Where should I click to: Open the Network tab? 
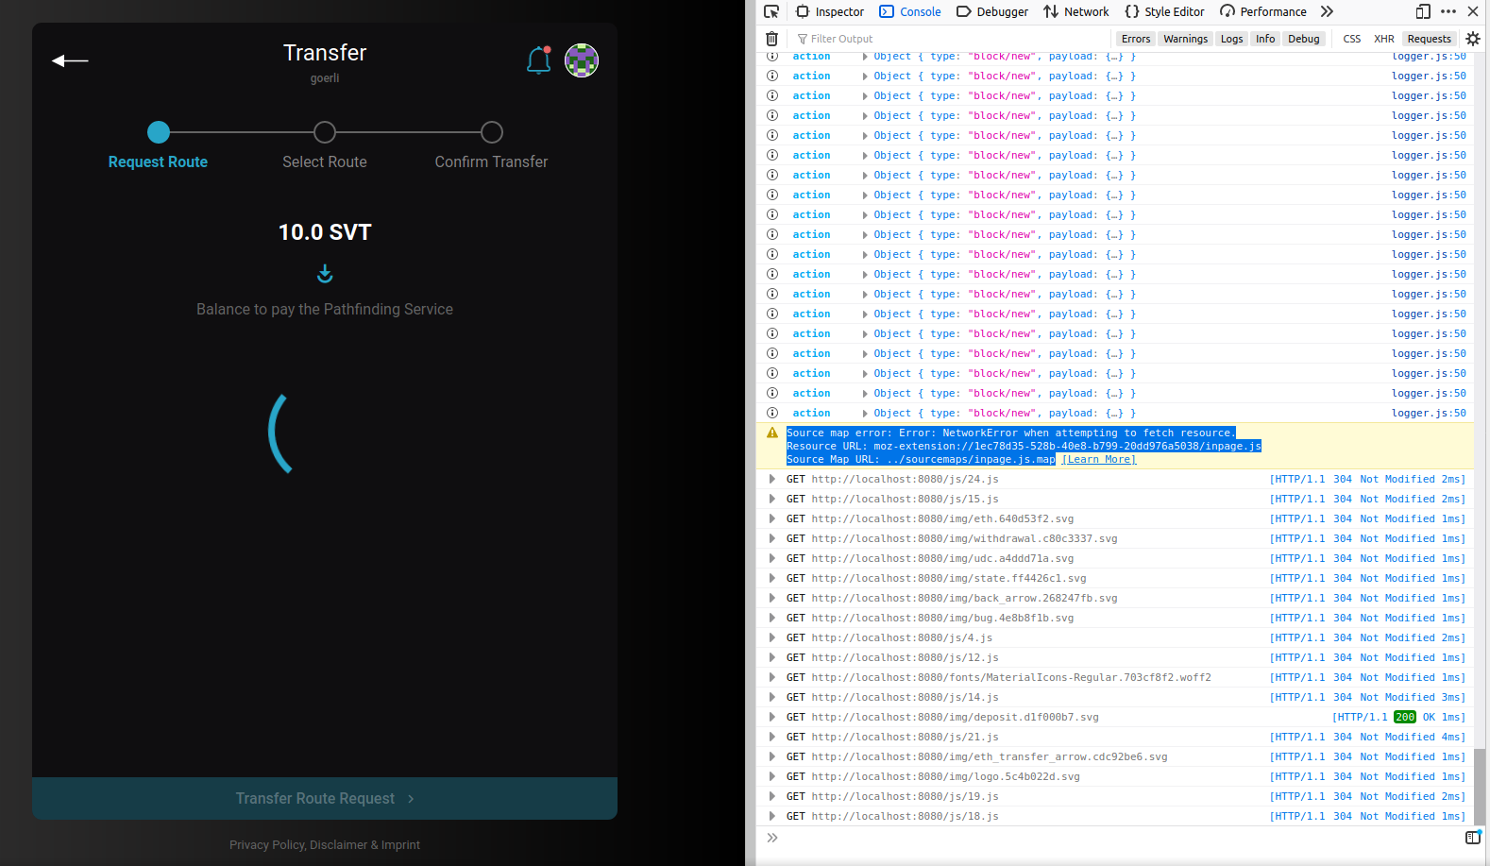point(1076,11)
